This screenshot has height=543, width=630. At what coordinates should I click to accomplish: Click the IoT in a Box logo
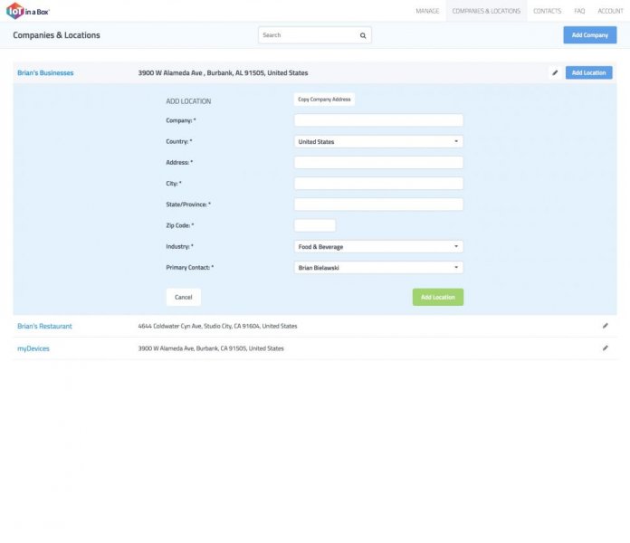(x=31, y=11)
